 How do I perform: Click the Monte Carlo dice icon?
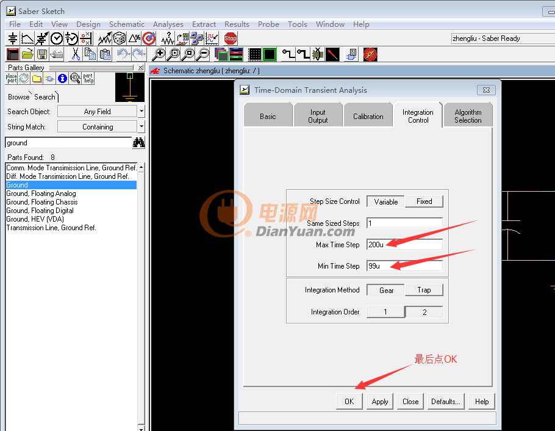(120, 38)
